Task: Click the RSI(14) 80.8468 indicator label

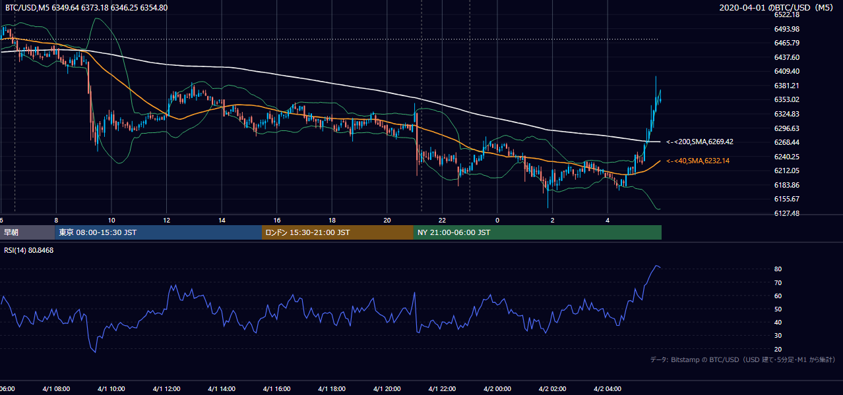Action: (29, 250)
